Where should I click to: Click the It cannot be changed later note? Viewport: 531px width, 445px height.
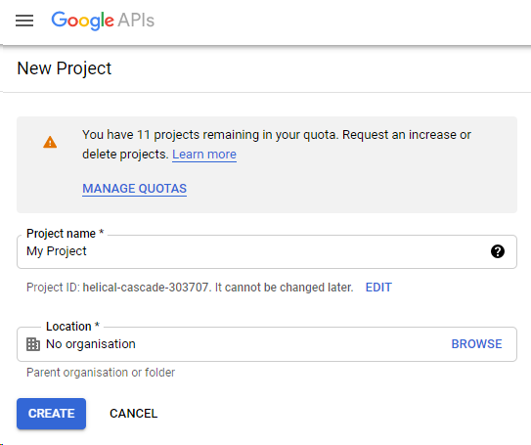(285, 288)
